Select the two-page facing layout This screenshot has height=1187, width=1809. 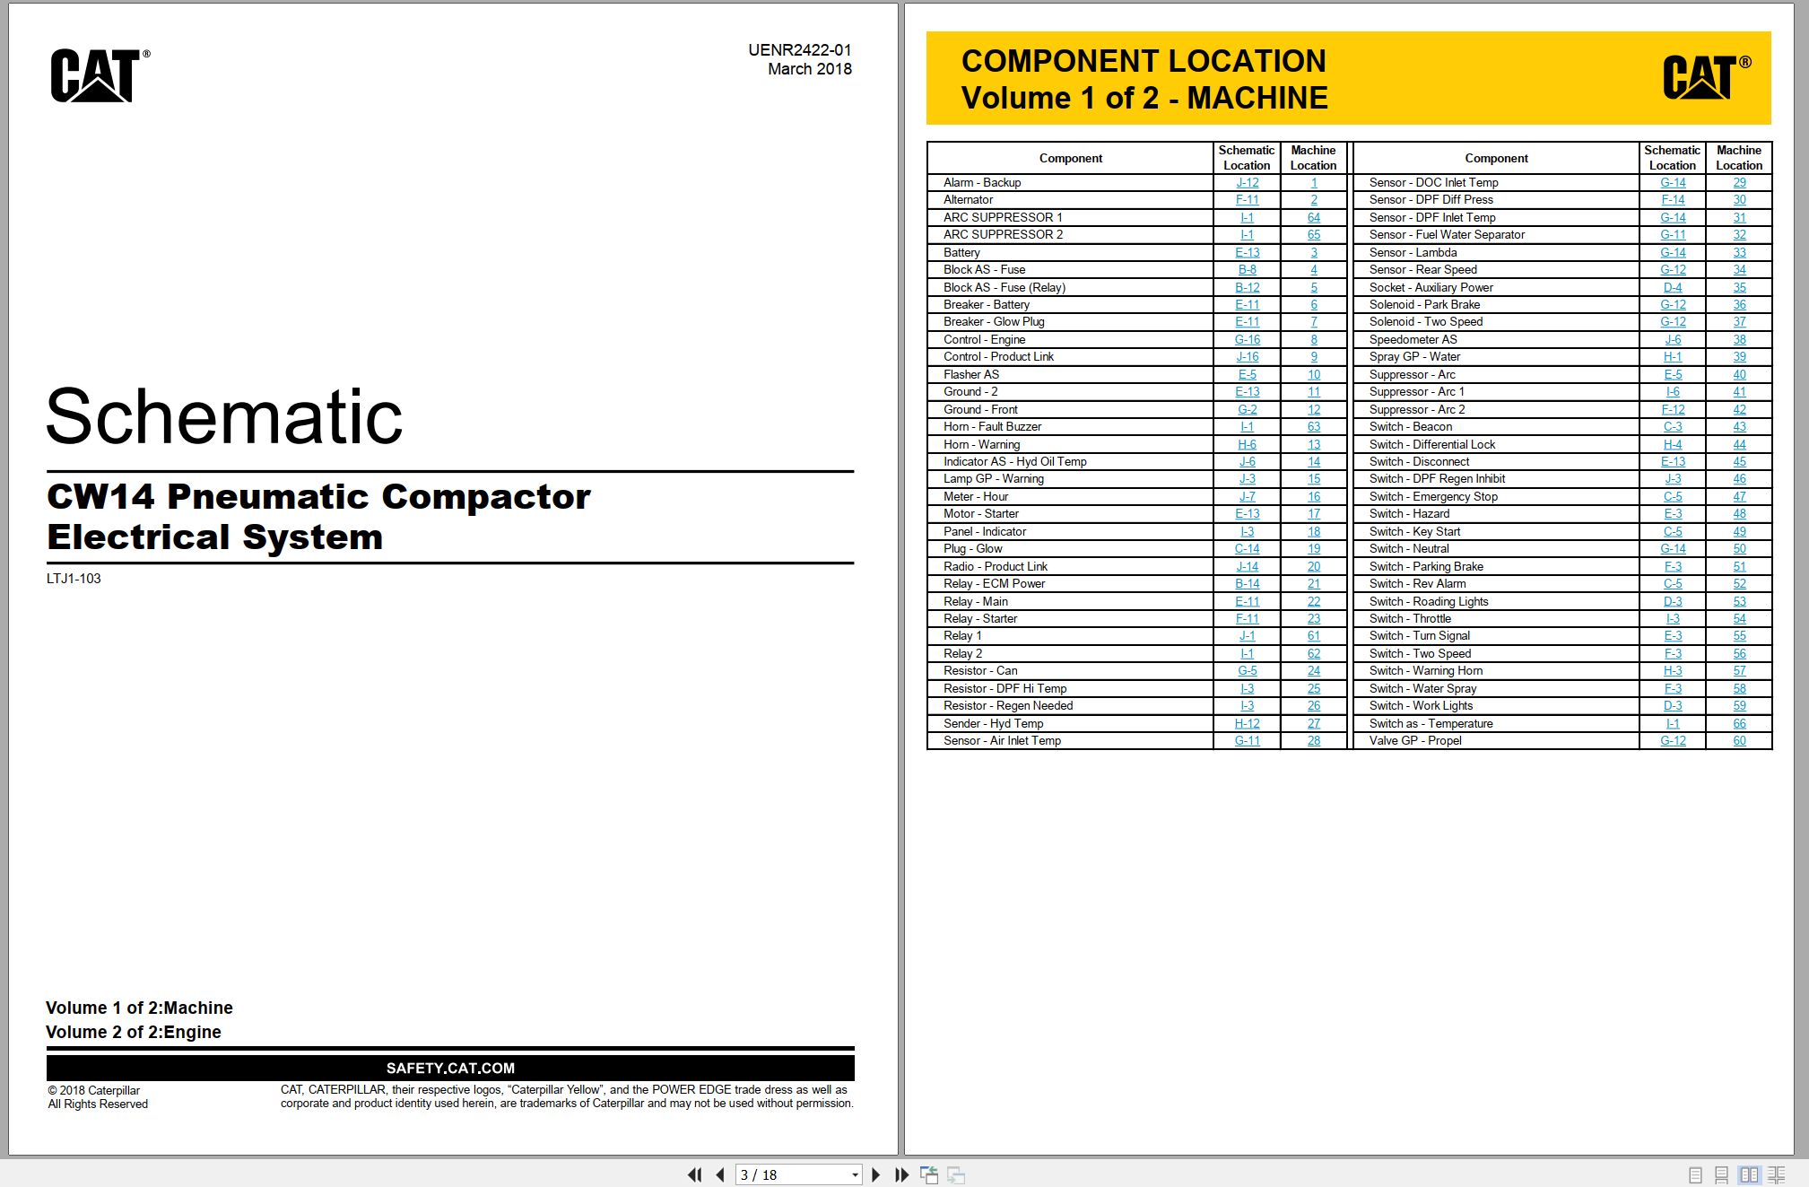tap(1749, 1174)
